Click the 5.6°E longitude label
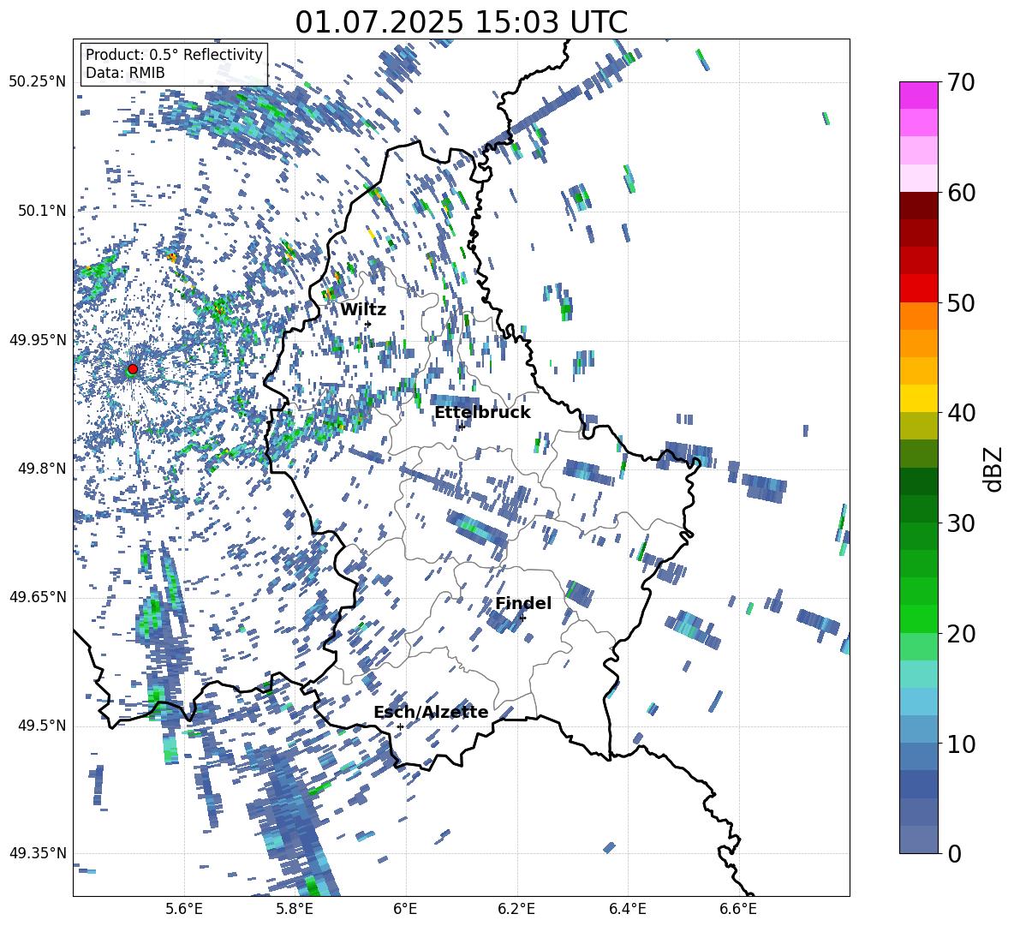1014x926 pixels. click(x=184, y=909)
